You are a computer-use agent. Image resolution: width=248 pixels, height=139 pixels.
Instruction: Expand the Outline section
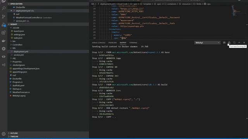(48, 133)
